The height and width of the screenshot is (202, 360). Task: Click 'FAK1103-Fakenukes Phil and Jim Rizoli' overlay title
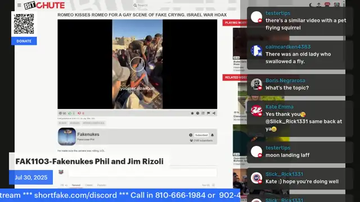[89, 161]
